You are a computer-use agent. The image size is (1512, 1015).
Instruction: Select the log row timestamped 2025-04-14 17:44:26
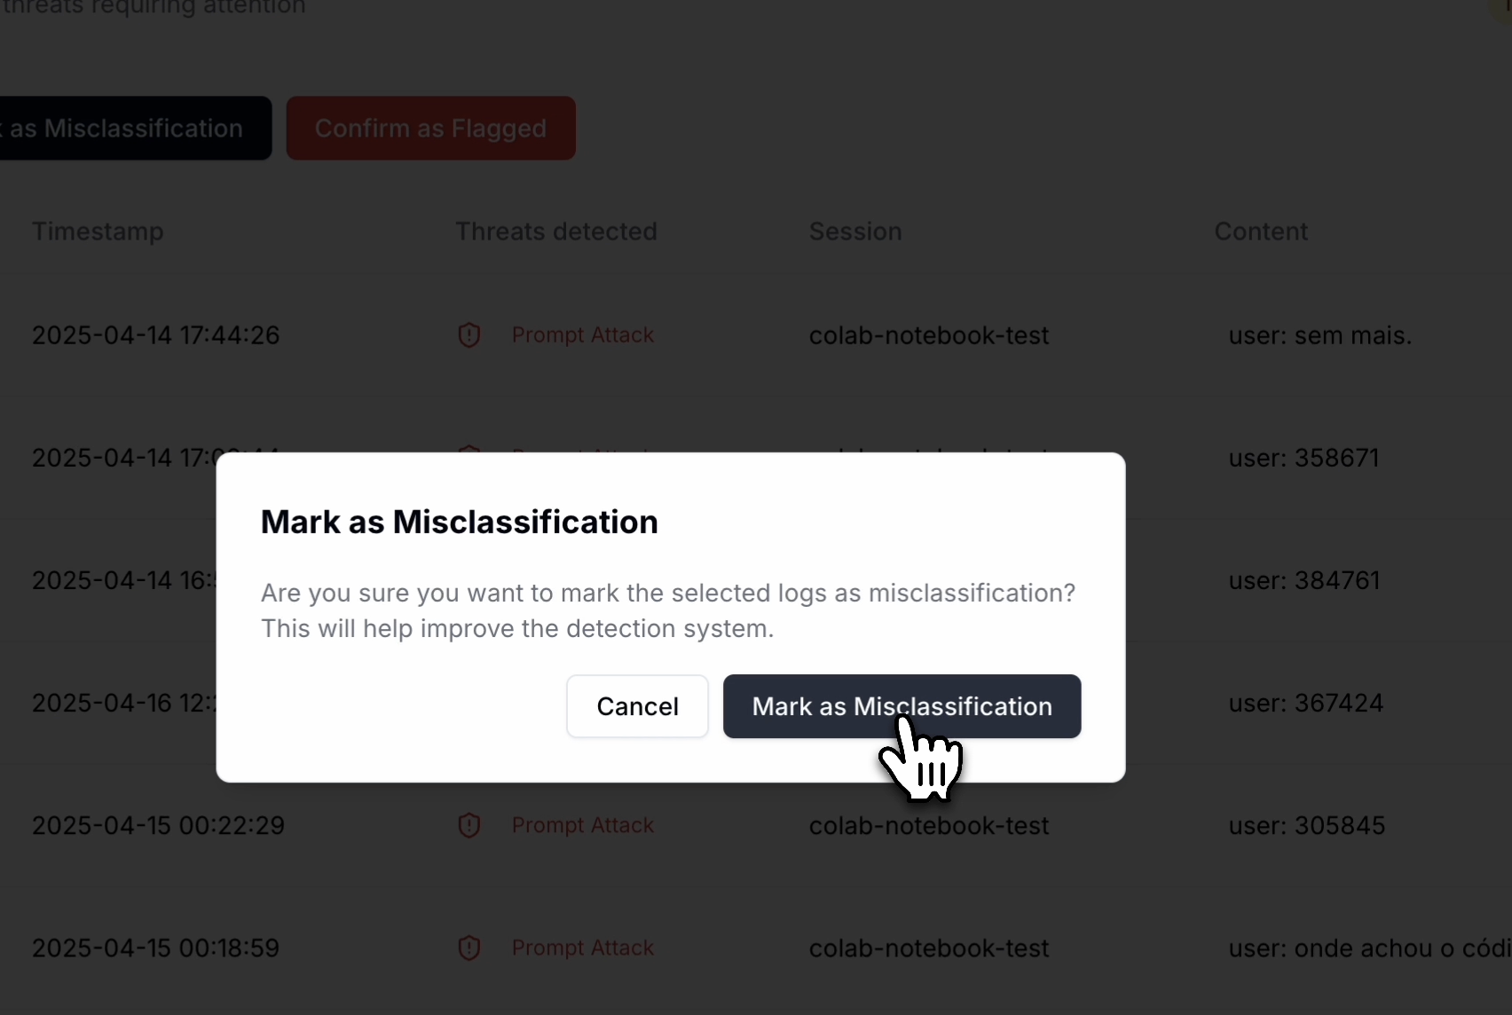[x=155, y=335]
